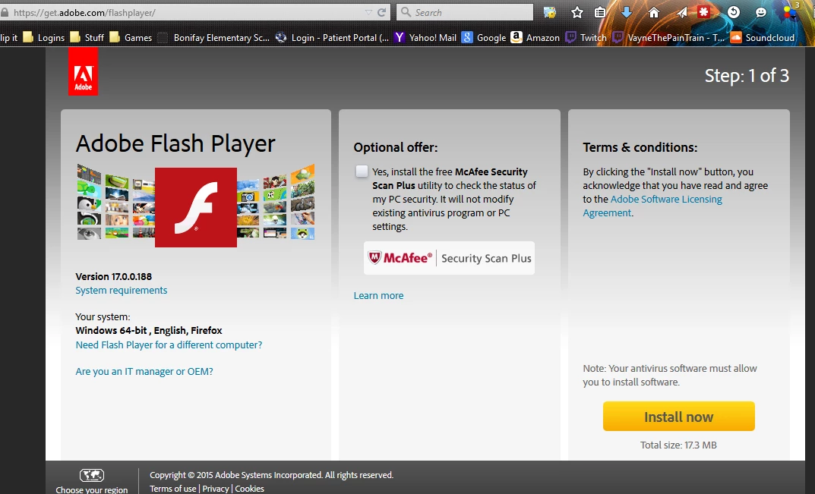Go to the home page icon

[x=654, y=12]
